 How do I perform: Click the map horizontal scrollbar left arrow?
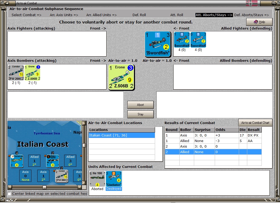click(x=10, y=187)
